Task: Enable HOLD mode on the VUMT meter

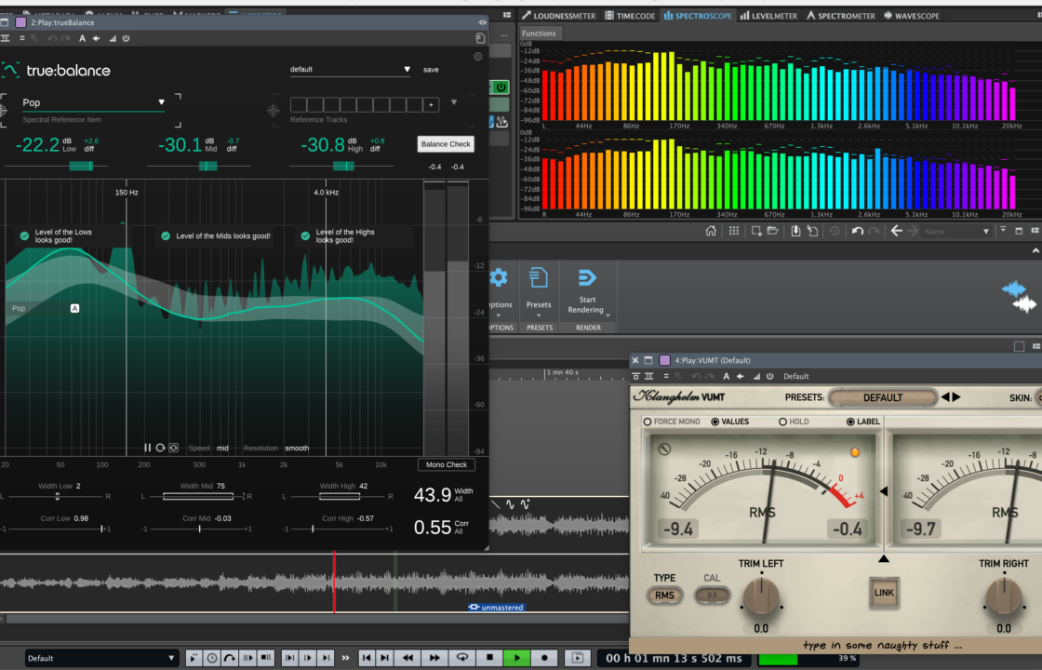Action: [782, 421]
